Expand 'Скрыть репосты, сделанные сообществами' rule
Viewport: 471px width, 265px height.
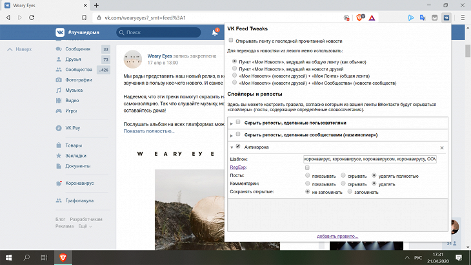tap(232, 134)
